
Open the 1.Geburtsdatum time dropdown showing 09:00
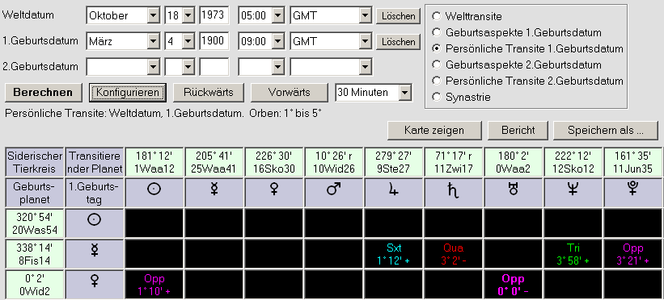pos(277,41)
